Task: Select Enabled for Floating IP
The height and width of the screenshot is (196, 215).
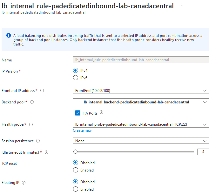Action: point(76,189)
